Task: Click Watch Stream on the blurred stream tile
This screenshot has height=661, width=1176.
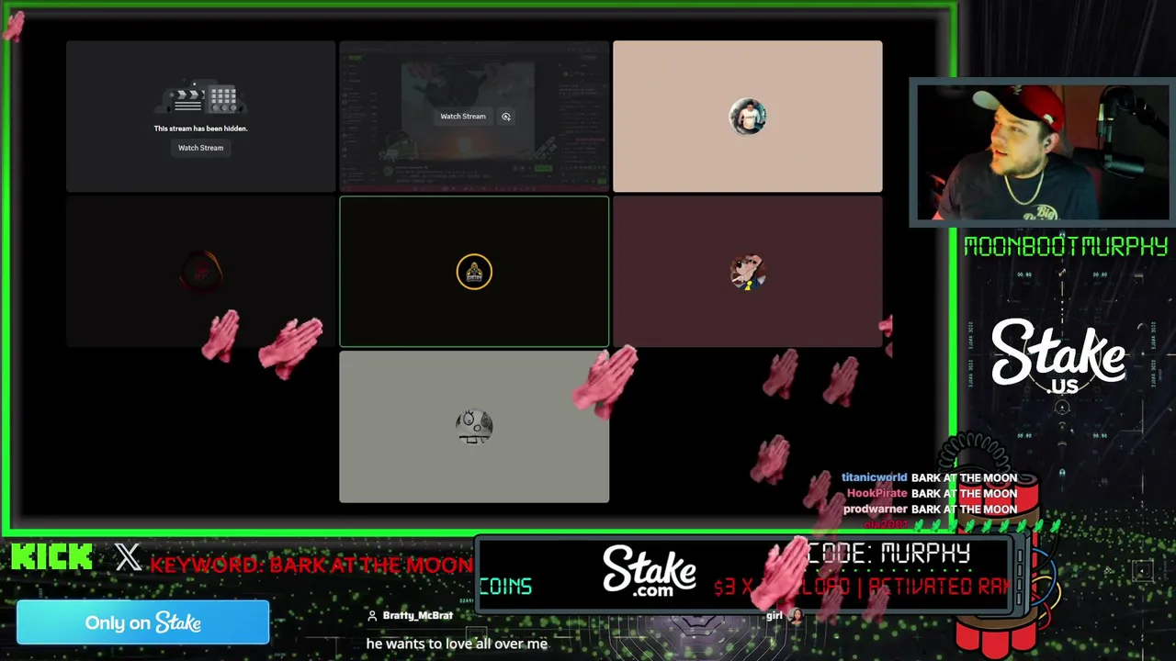Action: (x=462, y=117)
